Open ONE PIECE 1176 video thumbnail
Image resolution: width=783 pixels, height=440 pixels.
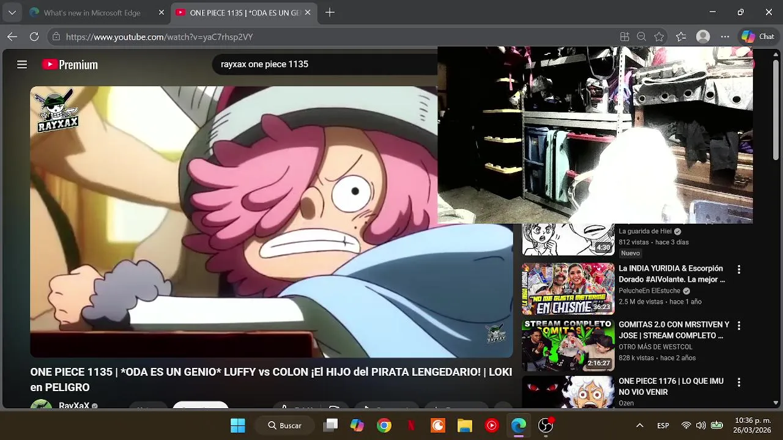click(x=568, y=392)
